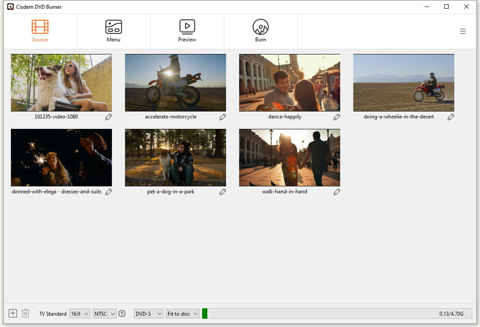Click pencil icon beside doing-a-wheelie-in-the-desert

pyautogui.click(x=451, y=117)
